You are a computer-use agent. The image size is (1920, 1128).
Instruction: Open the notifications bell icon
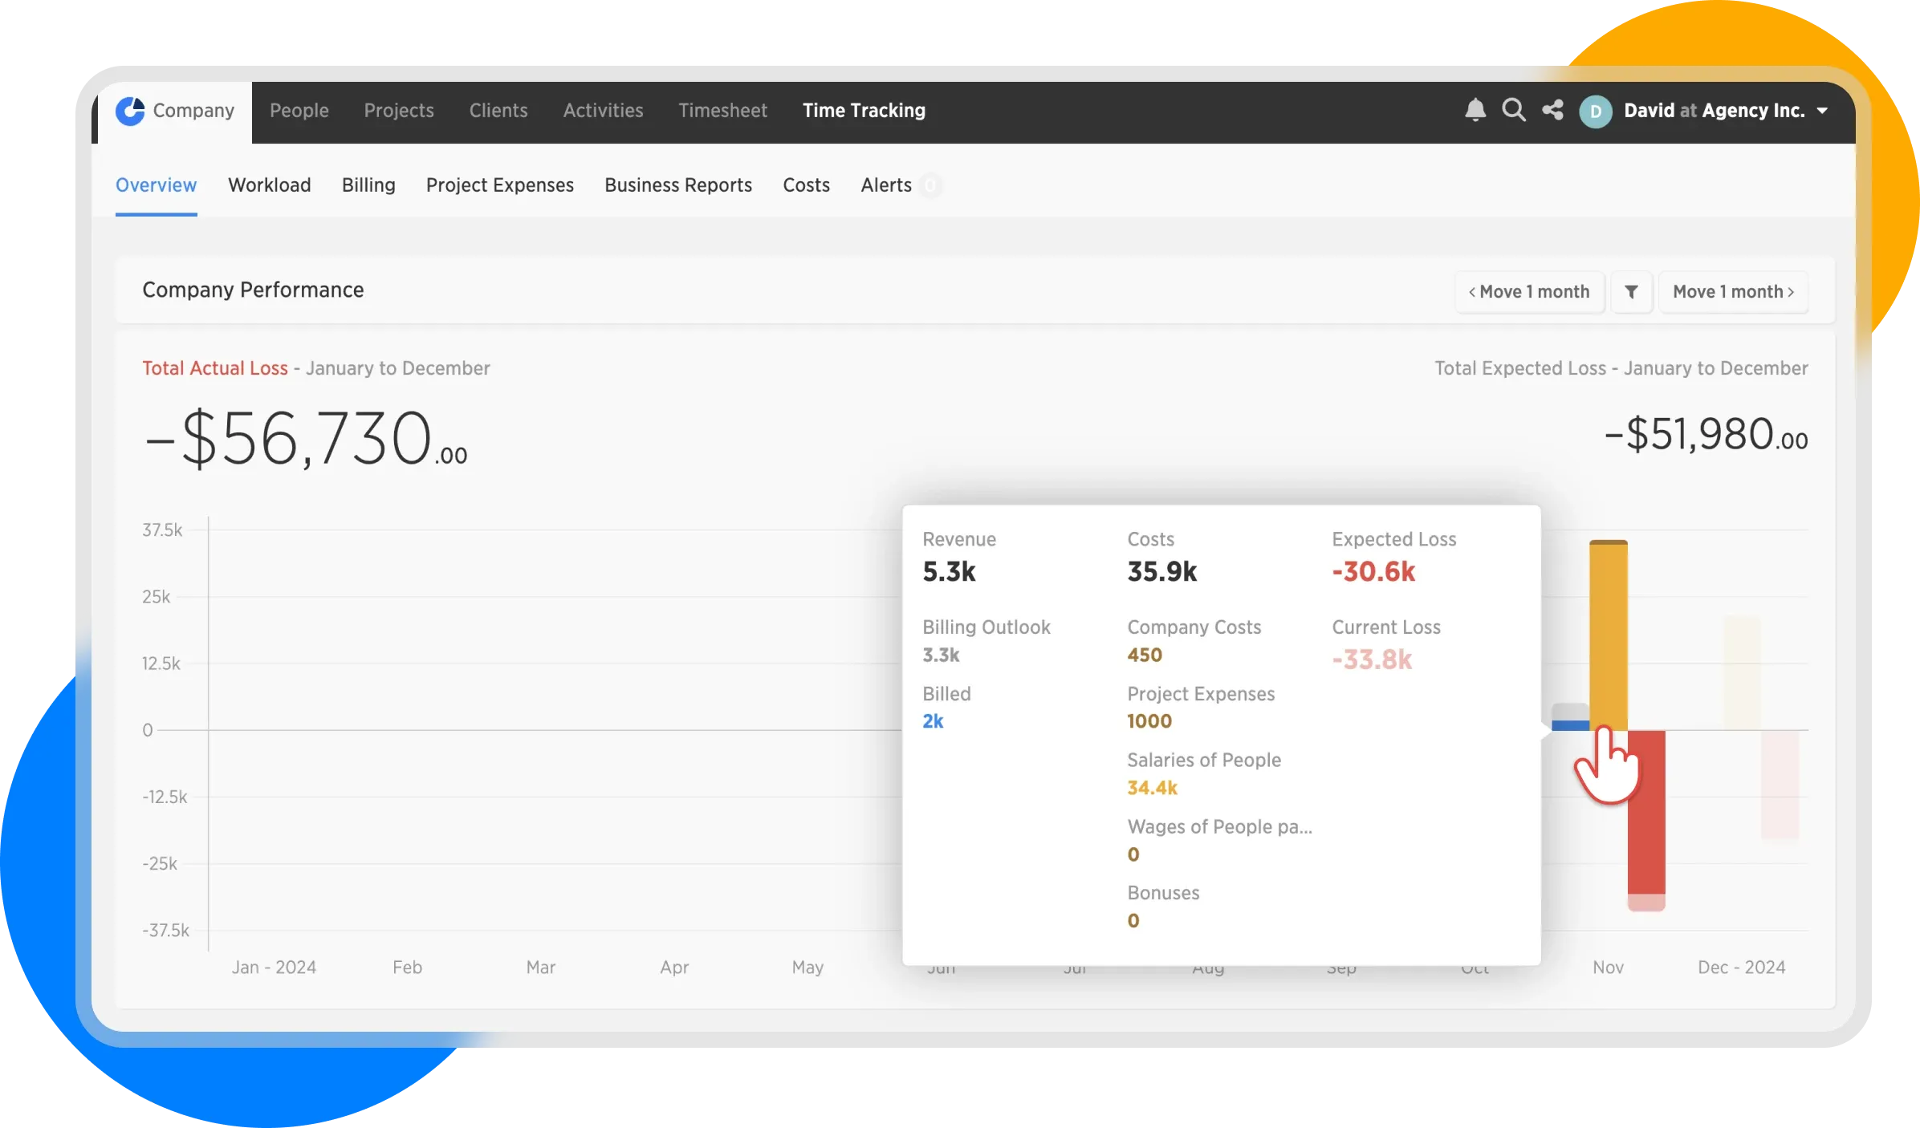pos(1475,110)
